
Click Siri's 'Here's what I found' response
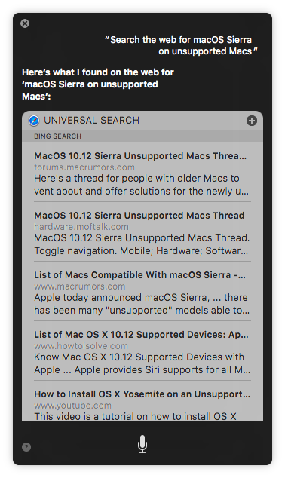(98, 84)
